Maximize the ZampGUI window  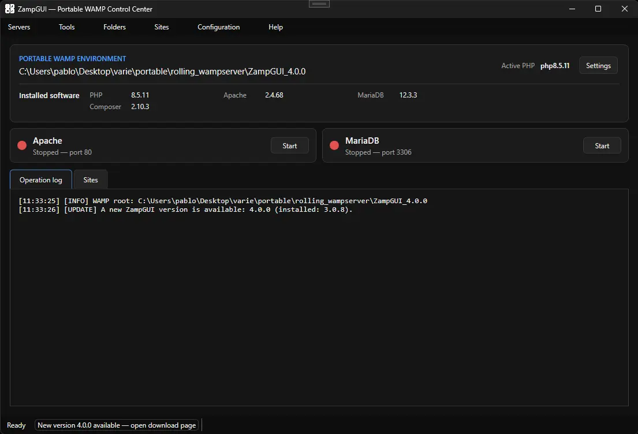598,9
